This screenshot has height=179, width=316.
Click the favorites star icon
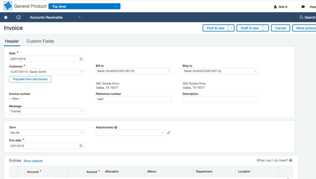point(6,17)
